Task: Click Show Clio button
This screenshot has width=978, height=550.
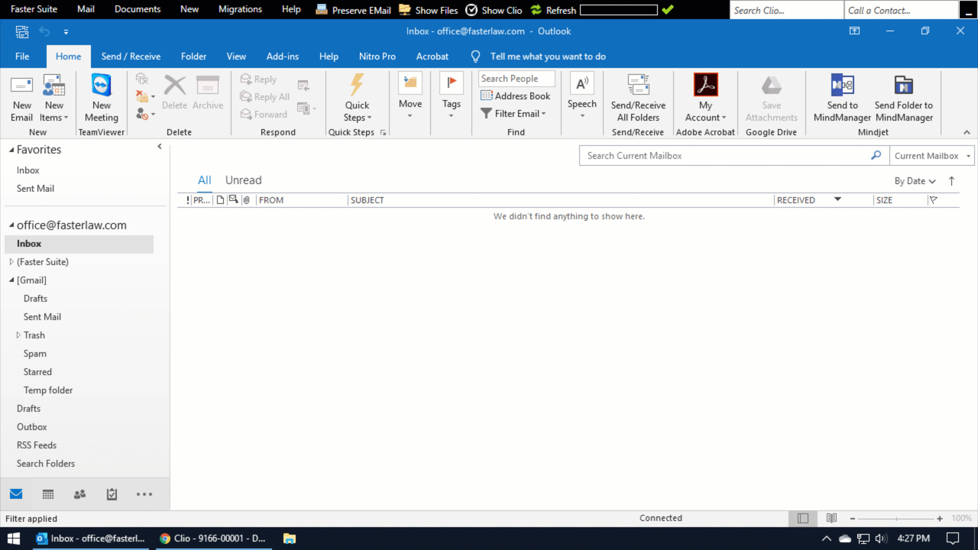Action: [494, 10]
